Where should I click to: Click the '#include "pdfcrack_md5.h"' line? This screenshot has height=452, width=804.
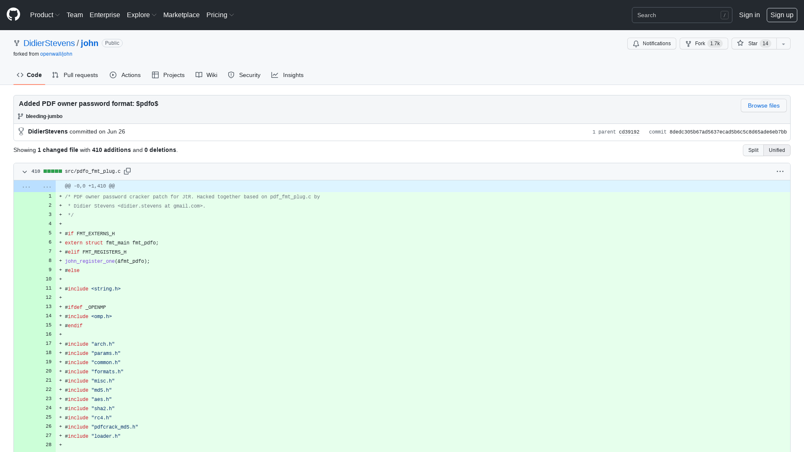101,427
